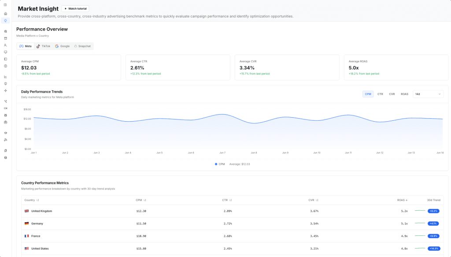451x257 pixels.
Task: Click the Average CTR 2.61% card
Action: tap(178, 67)
